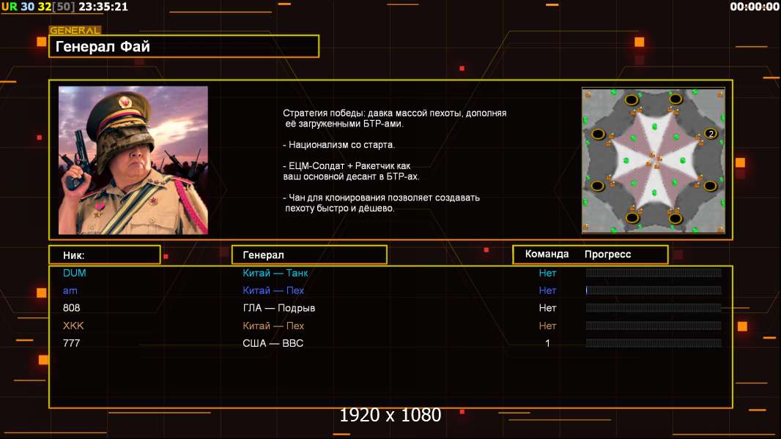
Task: Click the 'Национализм со старта' tip line
Action: tap(338, 145)
